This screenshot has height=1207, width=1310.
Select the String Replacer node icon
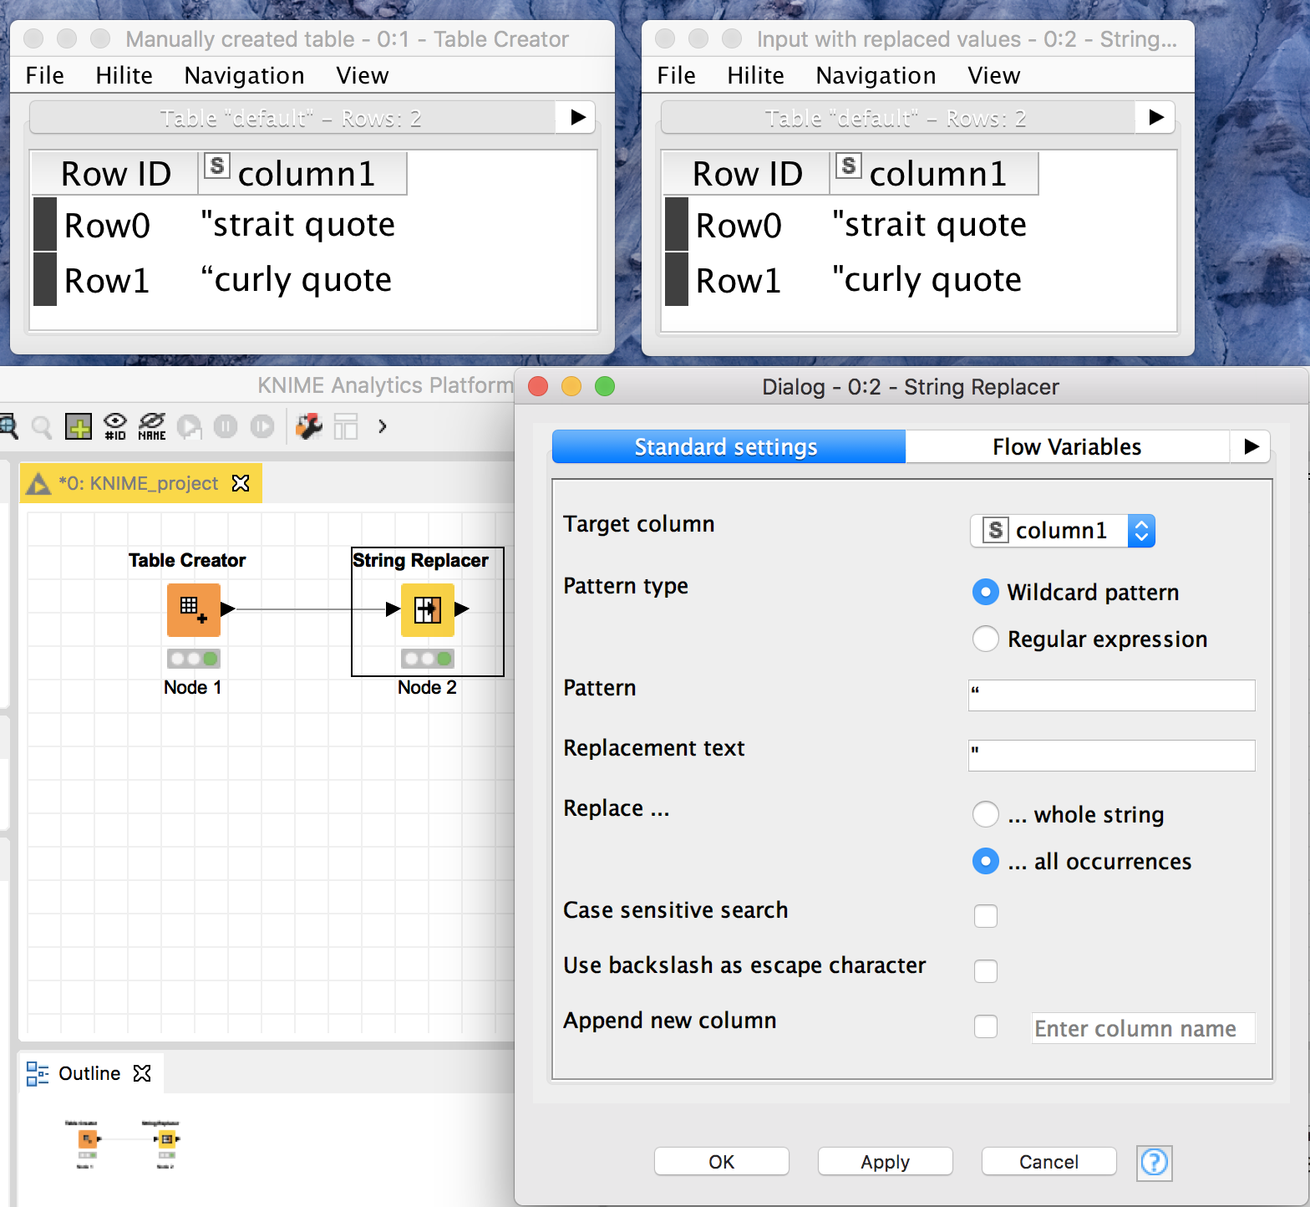[x=428, y=610]
